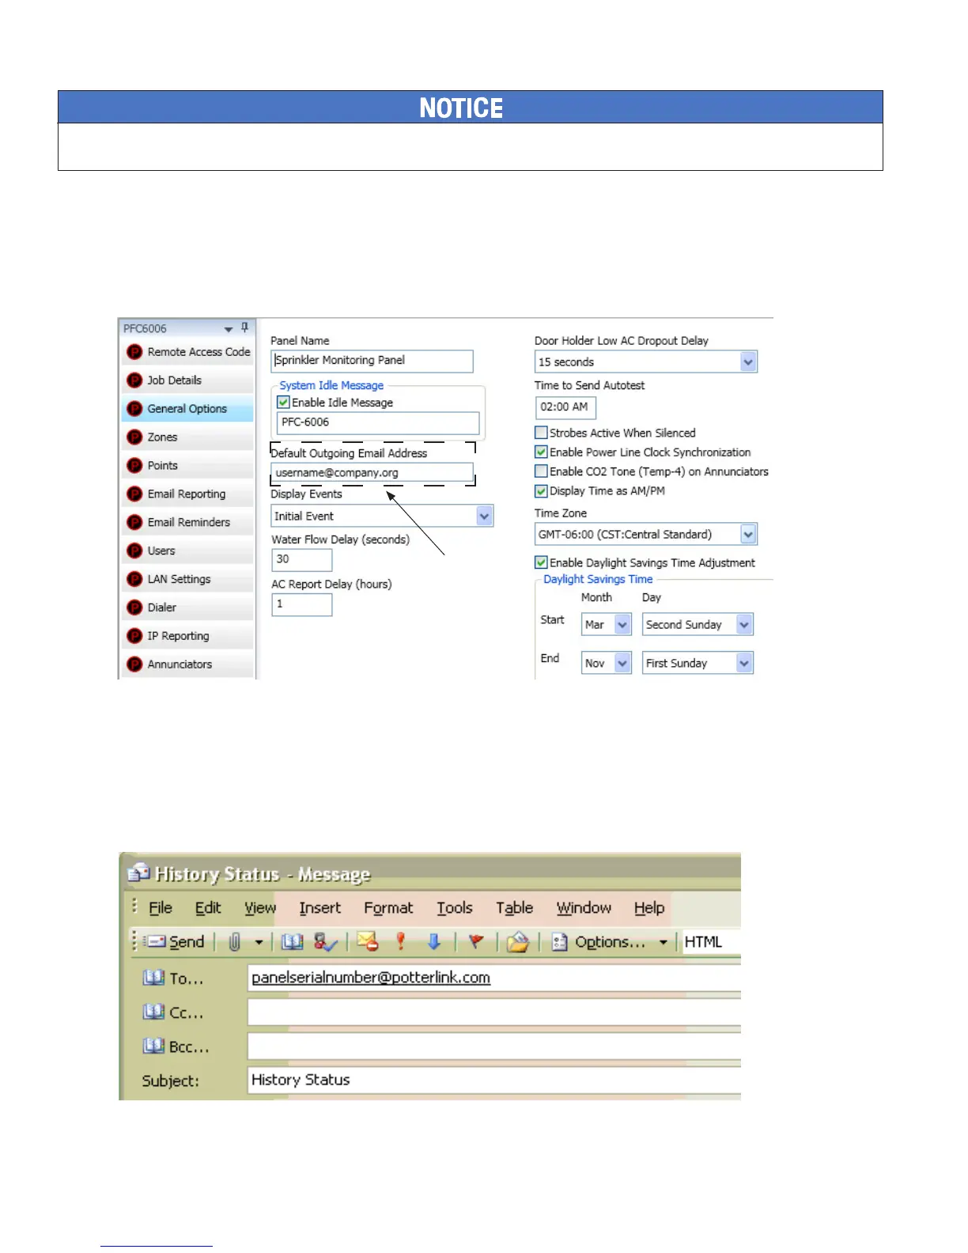The height and width of the screenshot is (1253, 968).
Task: Enable Strobes Active When Silenced
Action: pos(541,433)
